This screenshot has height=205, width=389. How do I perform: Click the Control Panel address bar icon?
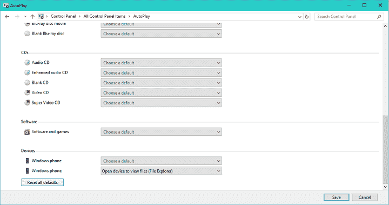pyautogui.click(x=41, y=16)
